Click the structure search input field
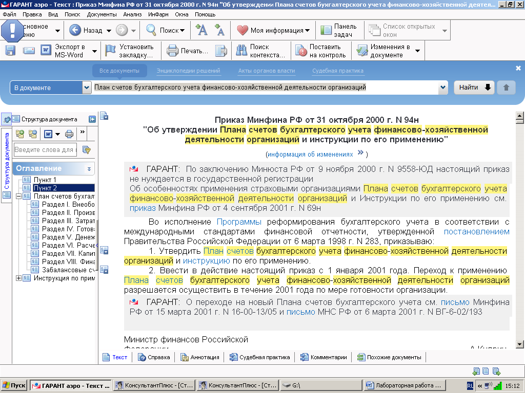Viewport: 525px width, 393px height. (x=46, y=150)
